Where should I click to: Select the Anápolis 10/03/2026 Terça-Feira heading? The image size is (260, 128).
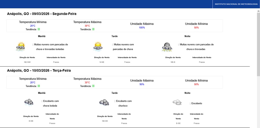[39, 71]
